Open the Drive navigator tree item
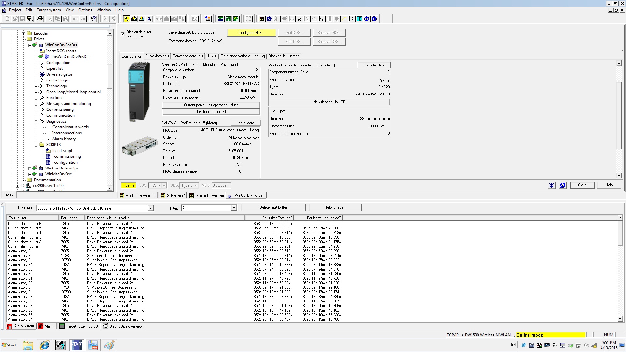 pos(59,74)
